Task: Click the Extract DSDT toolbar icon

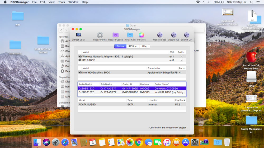Action: 79,35
